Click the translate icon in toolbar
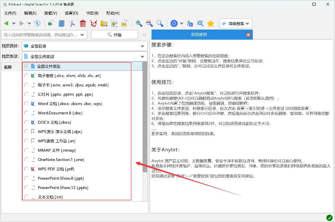This screenshot has width=335, height=222. [x=190, y=23]
